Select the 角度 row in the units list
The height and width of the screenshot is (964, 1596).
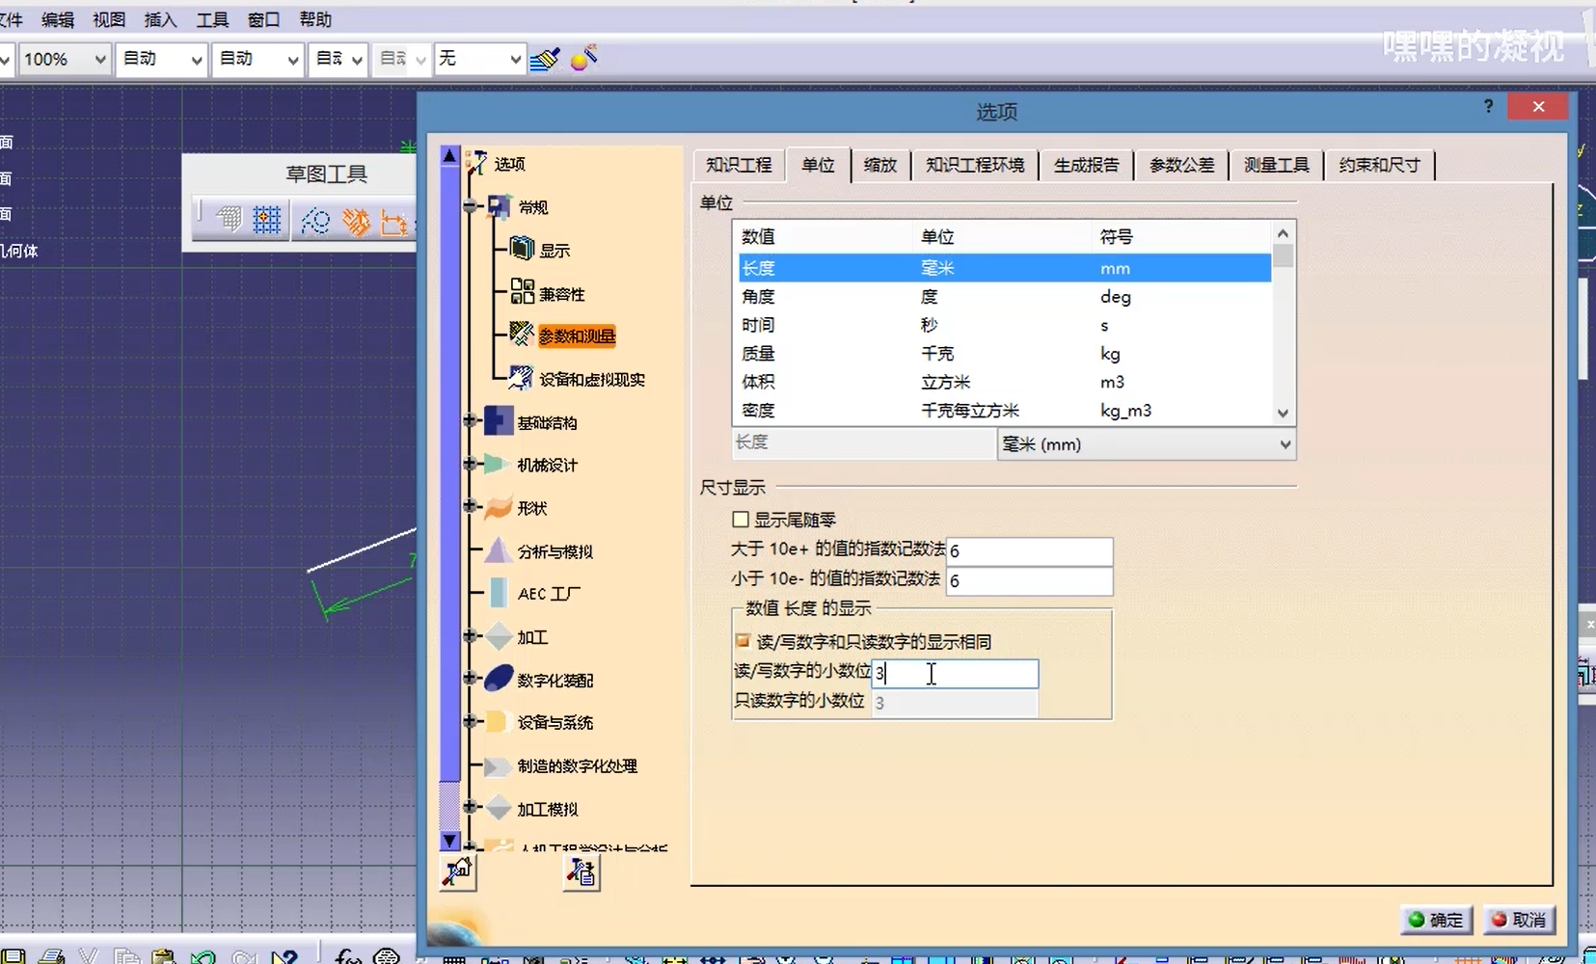tap(1004, 297)
